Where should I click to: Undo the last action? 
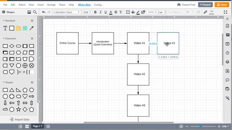tap(43, 12)
